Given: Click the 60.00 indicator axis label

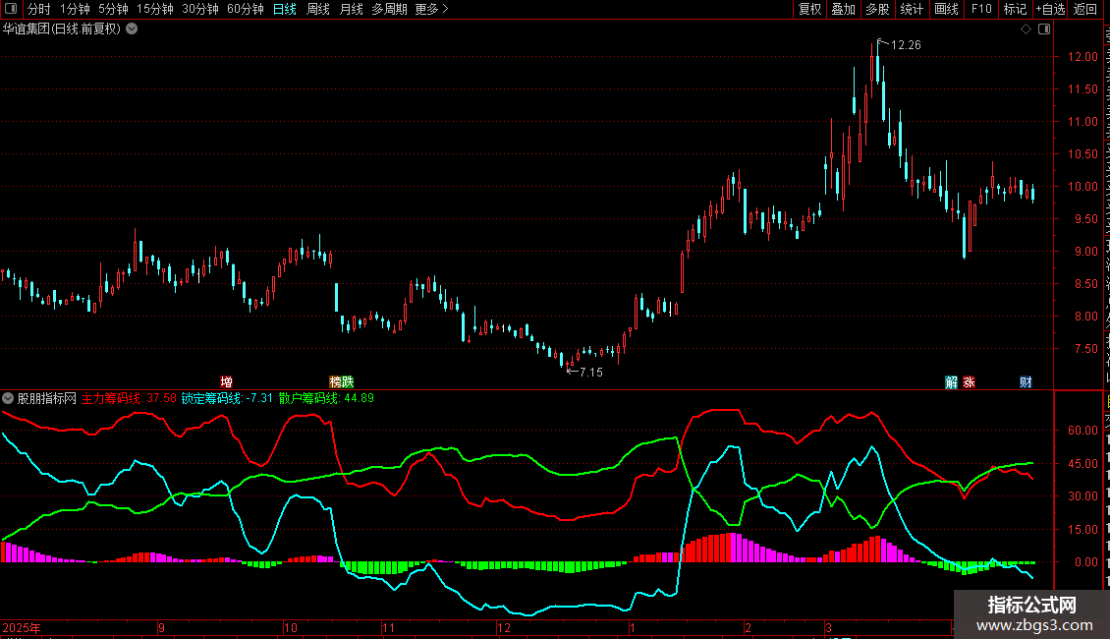Looking at the screenshot, I should pyautogui.click(x=1082, y=430).
